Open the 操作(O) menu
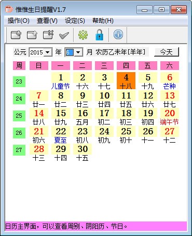 click(19, 21)
